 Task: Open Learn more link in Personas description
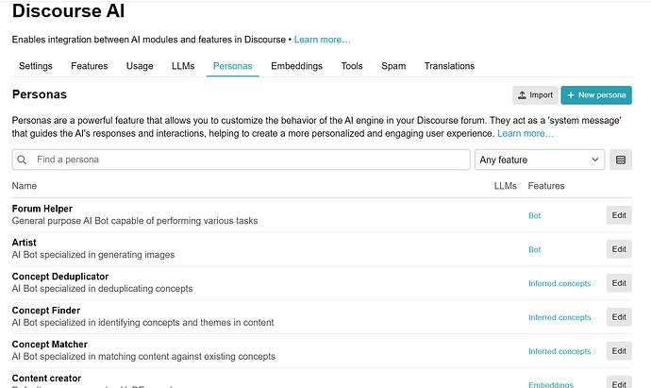point(526,133)
